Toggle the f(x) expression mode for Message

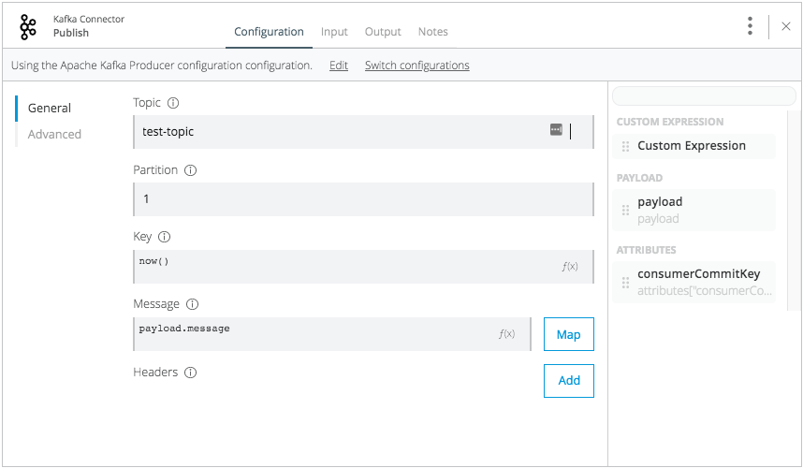tap(506, 334)
